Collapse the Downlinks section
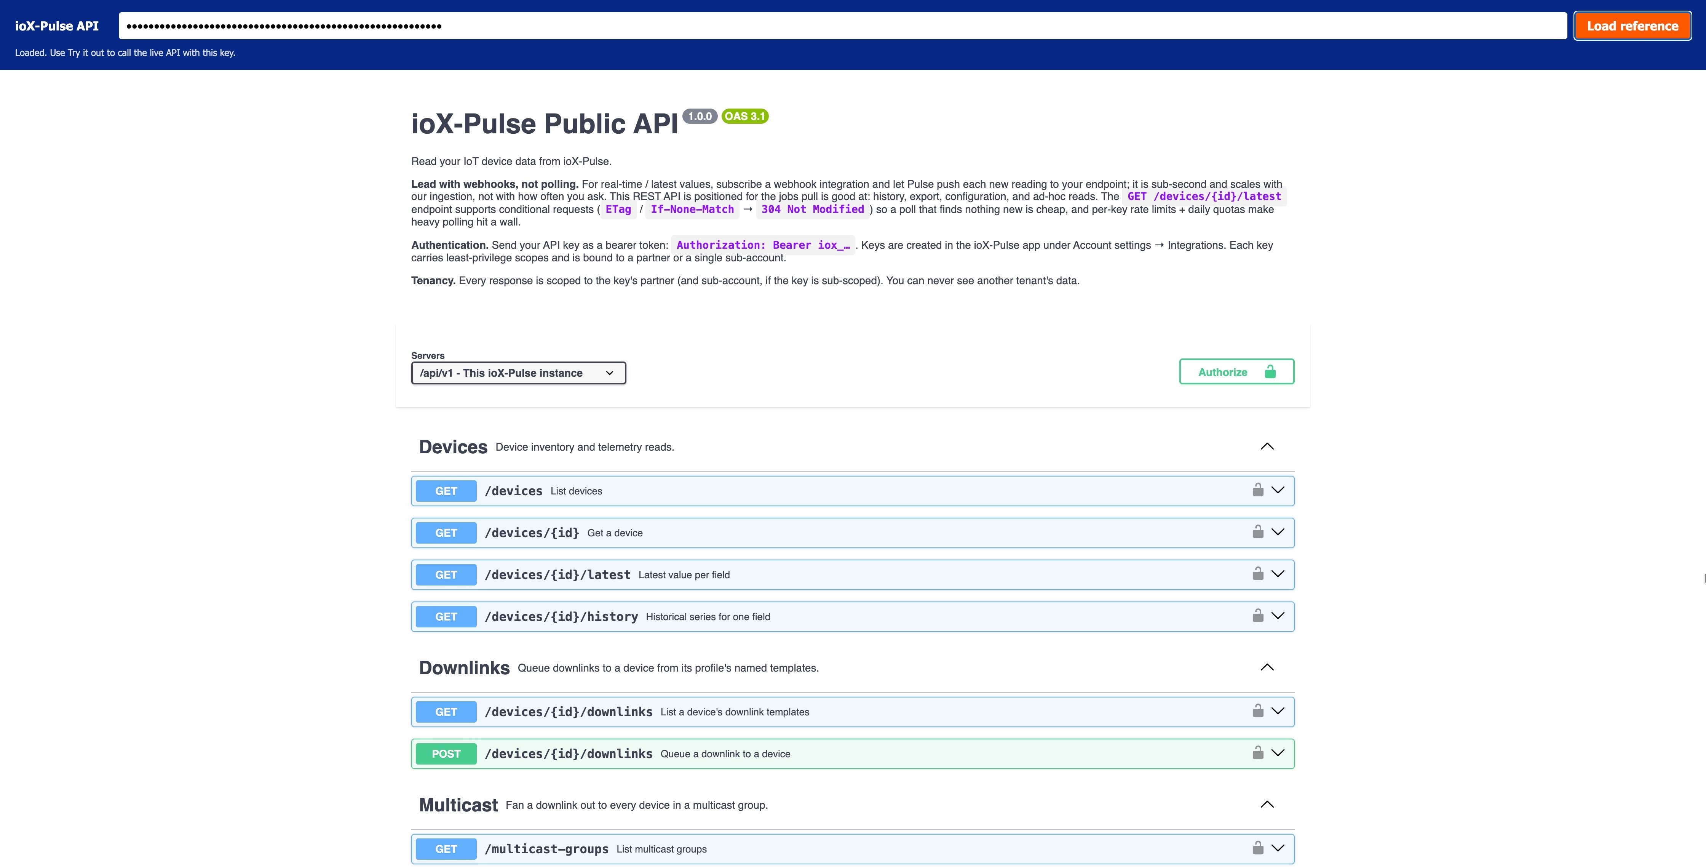Screen dimensions: 1706x867 click(x=1267, y=667)
